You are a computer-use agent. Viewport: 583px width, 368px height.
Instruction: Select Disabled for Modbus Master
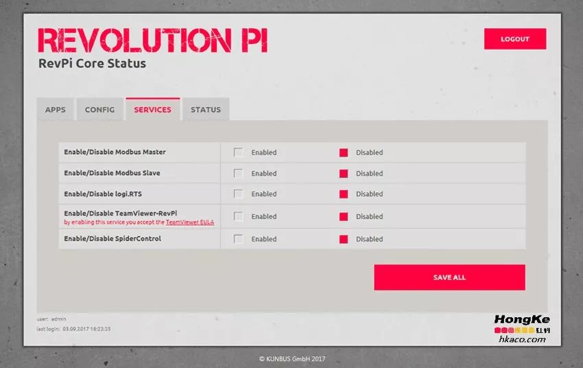[344, 152]
